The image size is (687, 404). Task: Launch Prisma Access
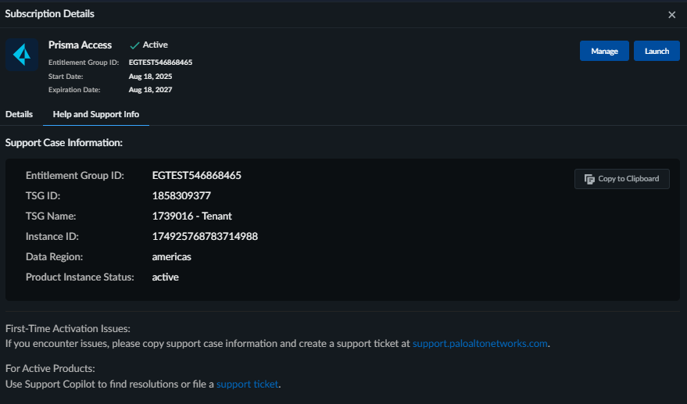point(657,51)
